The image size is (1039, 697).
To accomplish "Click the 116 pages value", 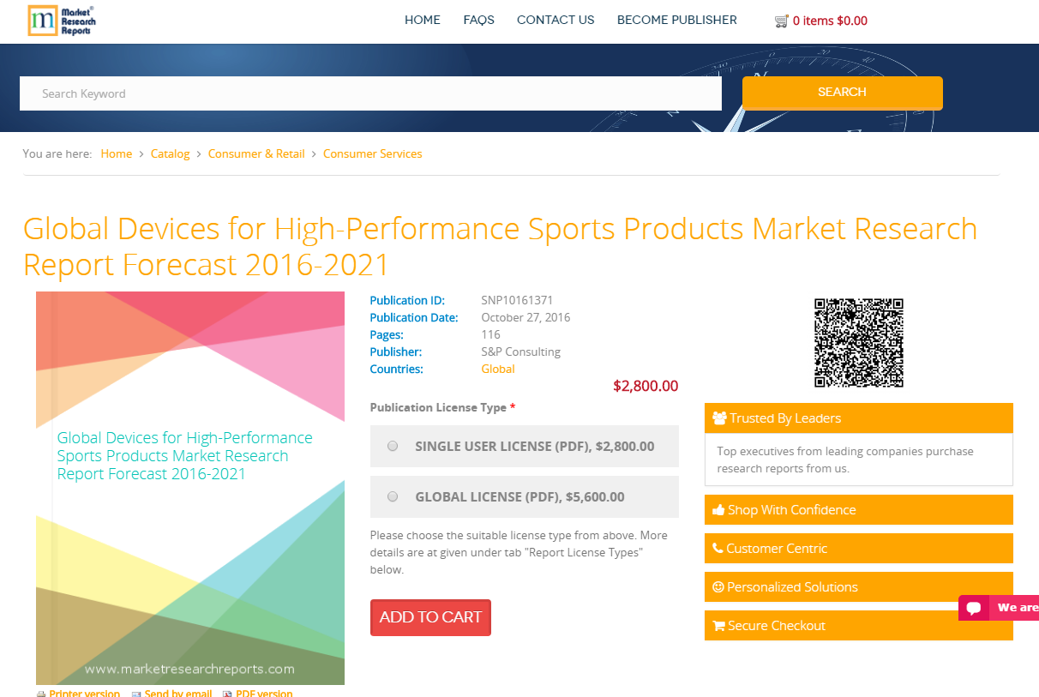I will tap(490, 334).
